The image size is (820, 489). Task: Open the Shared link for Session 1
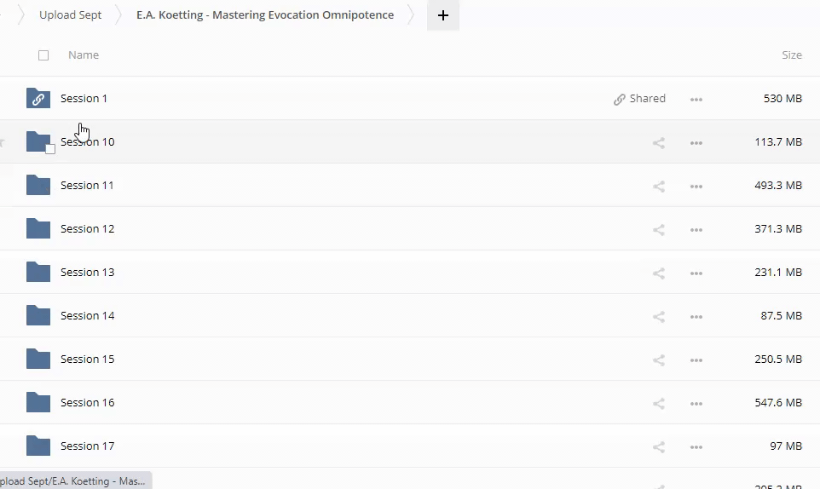(x=639, y=99)
